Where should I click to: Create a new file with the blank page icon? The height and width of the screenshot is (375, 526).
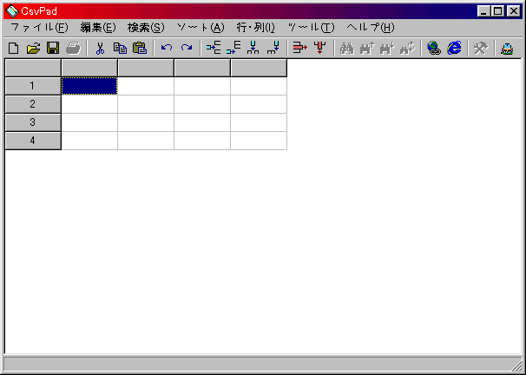pos(13,48)
